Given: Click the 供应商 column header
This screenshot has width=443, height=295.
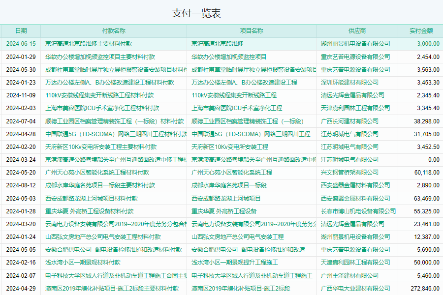Looking at the screenshot, I should 357,31.
